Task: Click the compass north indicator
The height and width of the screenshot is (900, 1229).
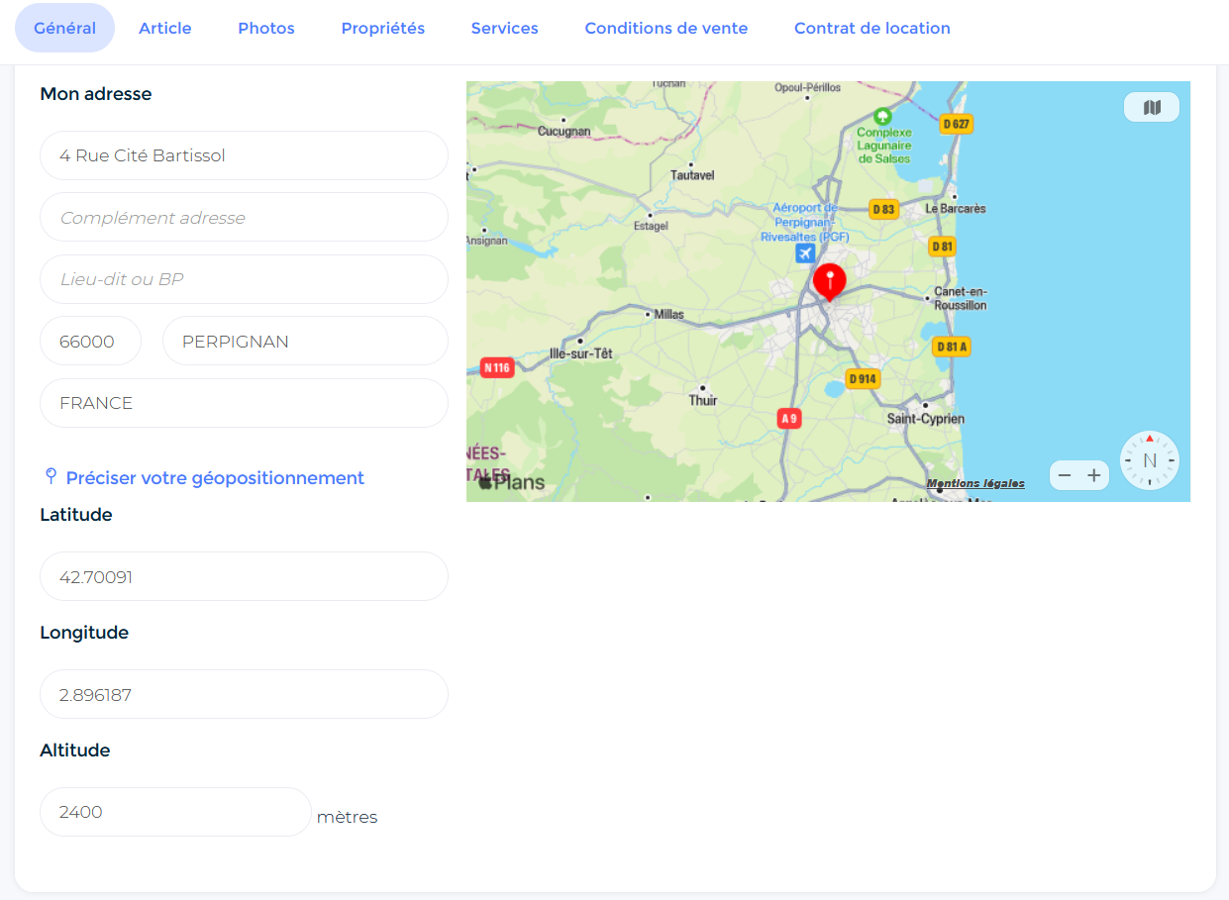Action: tap(1150, 460)
